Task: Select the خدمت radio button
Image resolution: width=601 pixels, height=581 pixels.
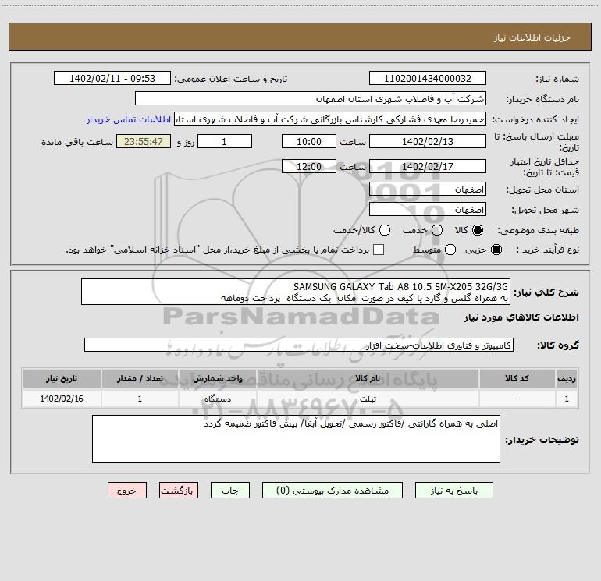Action: [x=437, y=230]
